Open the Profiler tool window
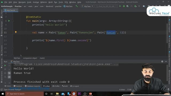This screenshot has height=96, width=171. [56, 86]
